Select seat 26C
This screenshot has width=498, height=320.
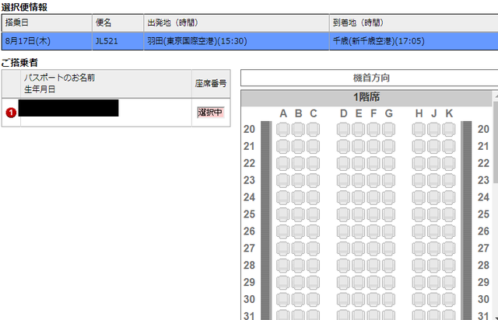(313, 231)
